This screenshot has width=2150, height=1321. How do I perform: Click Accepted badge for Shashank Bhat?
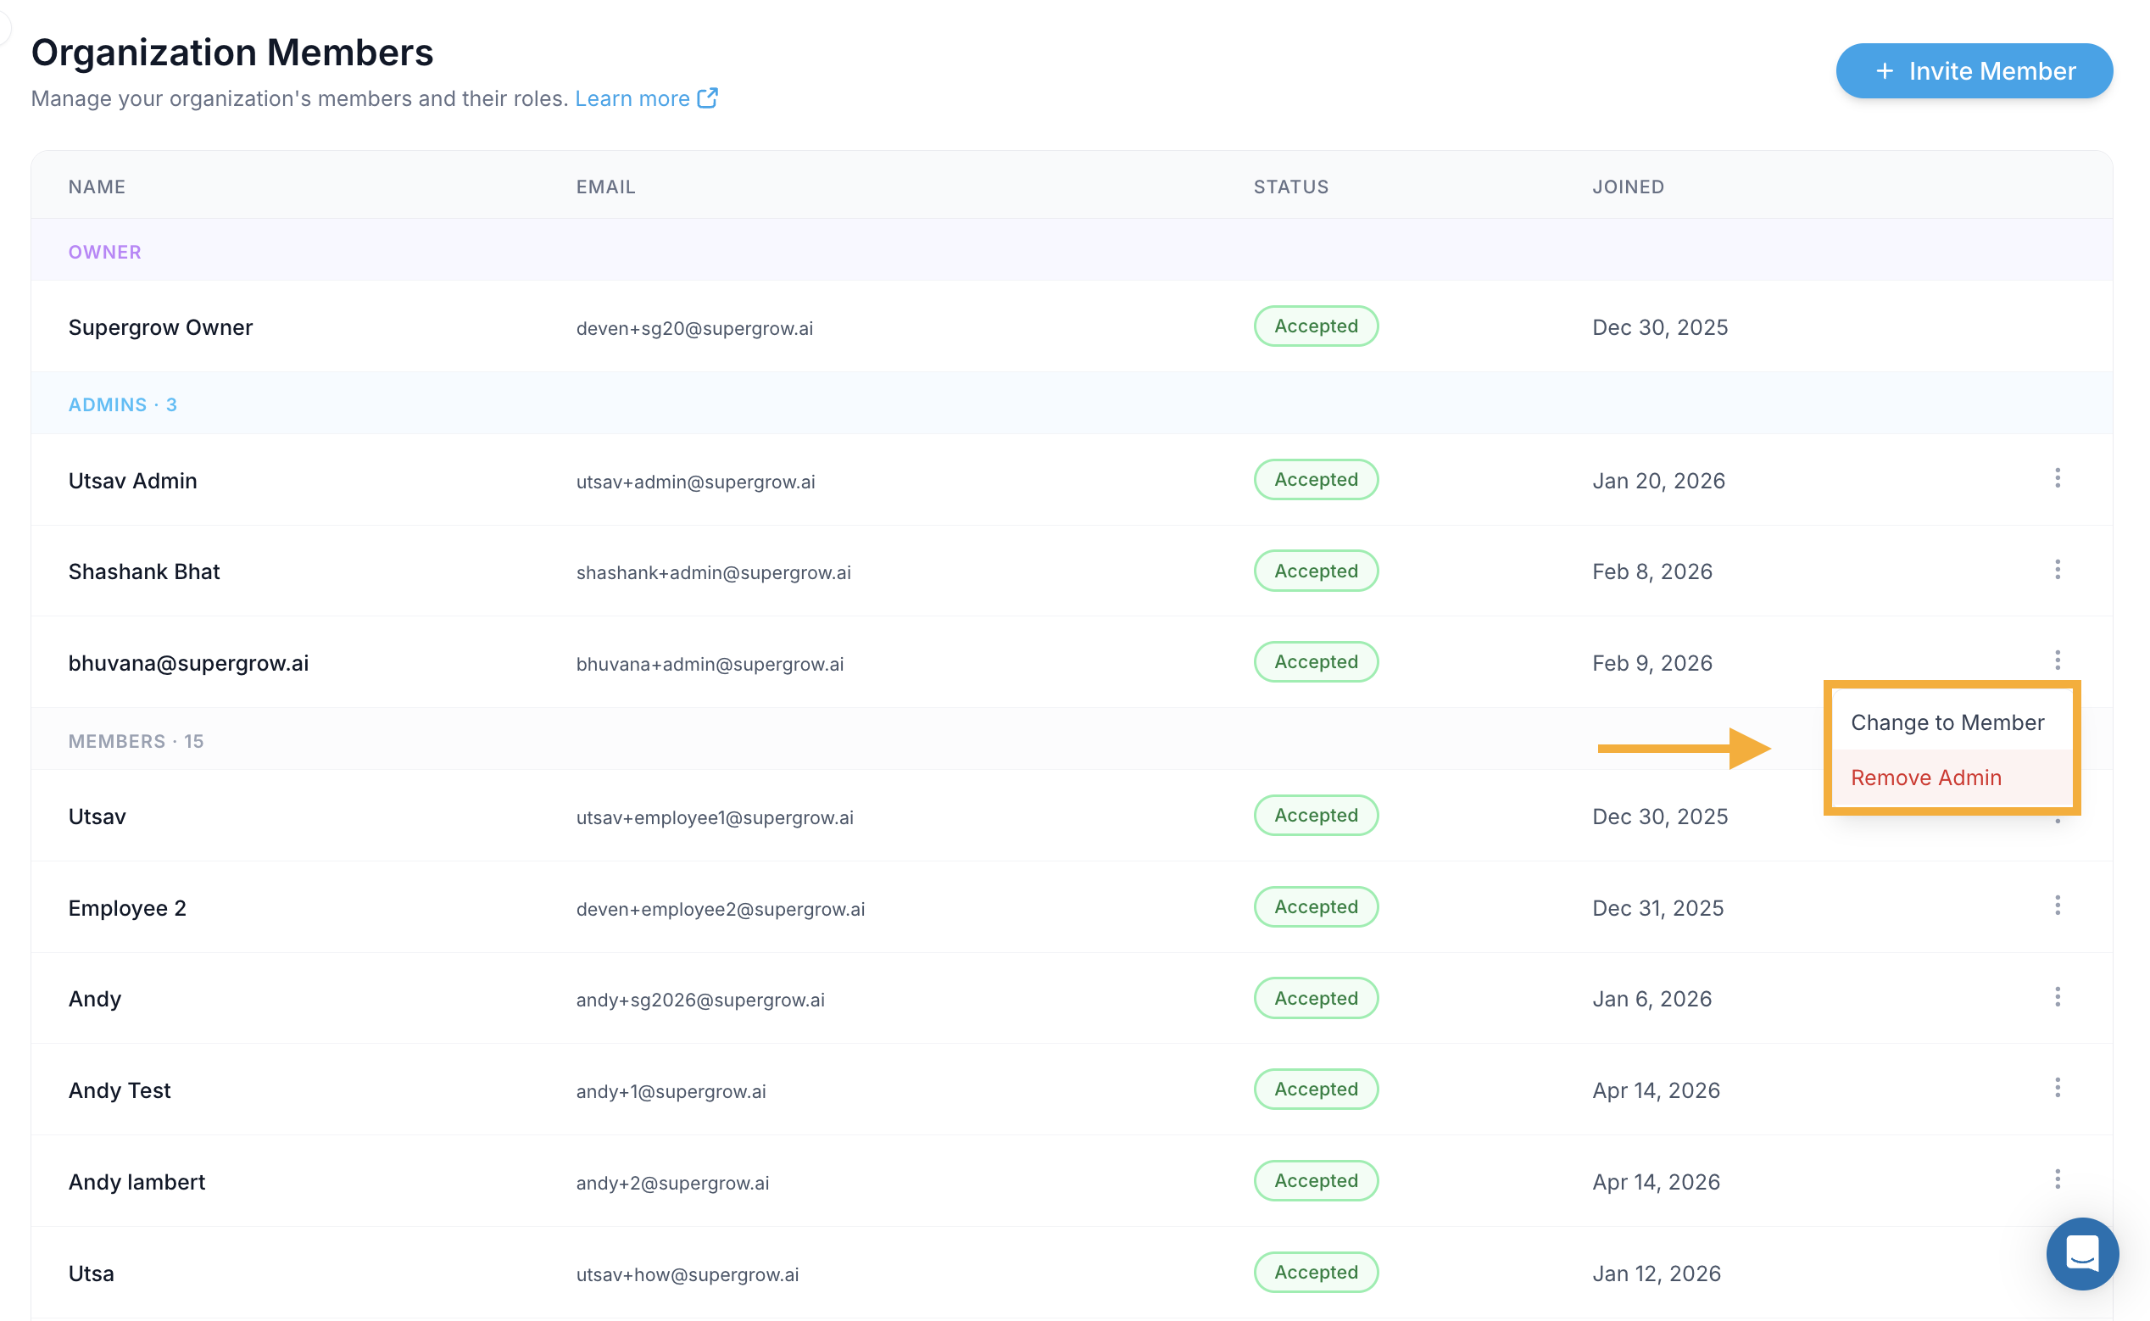pyautogui.click(x=1316, y=571)
